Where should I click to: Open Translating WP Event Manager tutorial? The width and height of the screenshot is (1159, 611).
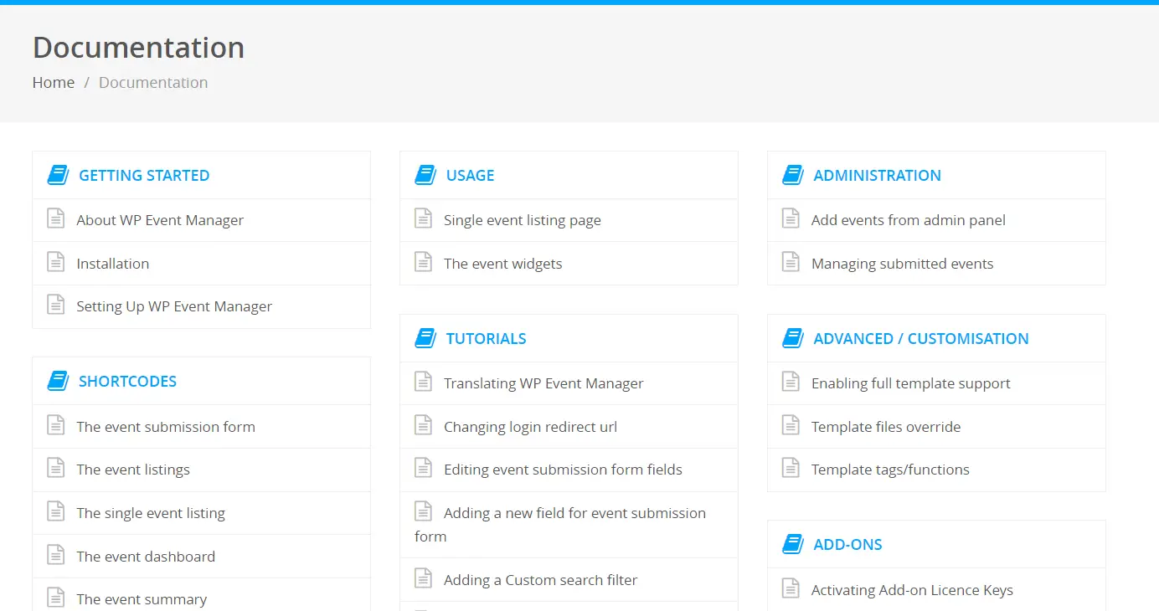[543, 383]
